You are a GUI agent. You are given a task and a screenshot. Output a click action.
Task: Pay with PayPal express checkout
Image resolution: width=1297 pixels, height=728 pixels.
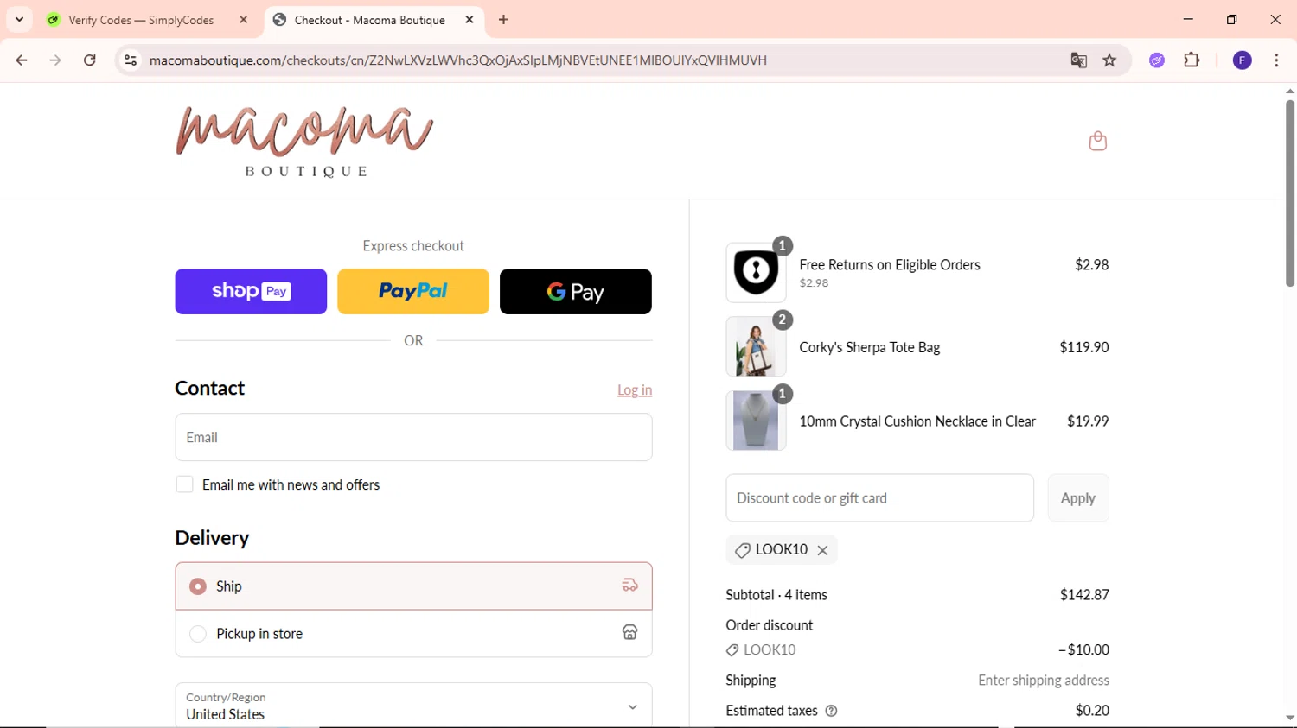(x=413, y=292)
